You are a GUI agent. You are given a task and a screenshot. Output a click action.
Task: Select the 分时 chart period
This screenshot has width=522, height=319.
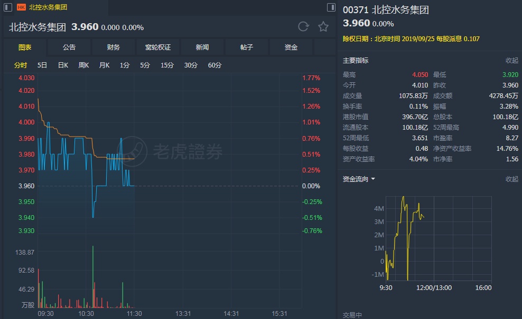pos(20,65)
